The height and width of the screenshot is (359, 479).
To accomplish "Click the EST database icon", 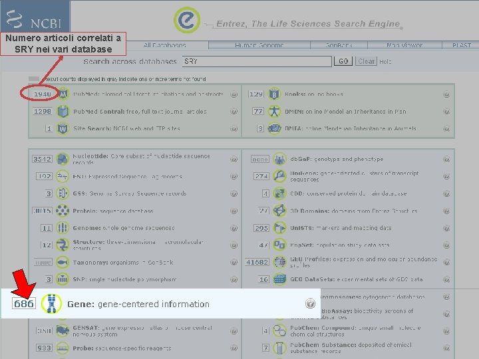I will [63, 176].
